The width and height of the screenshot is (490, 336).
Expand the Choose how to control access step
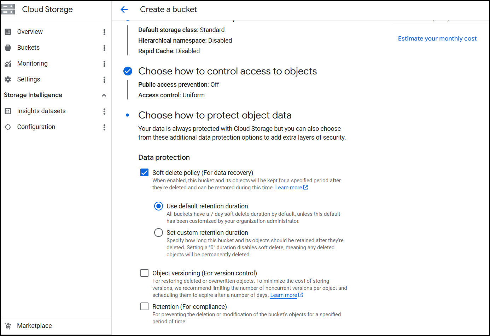(x=227, y=71)
